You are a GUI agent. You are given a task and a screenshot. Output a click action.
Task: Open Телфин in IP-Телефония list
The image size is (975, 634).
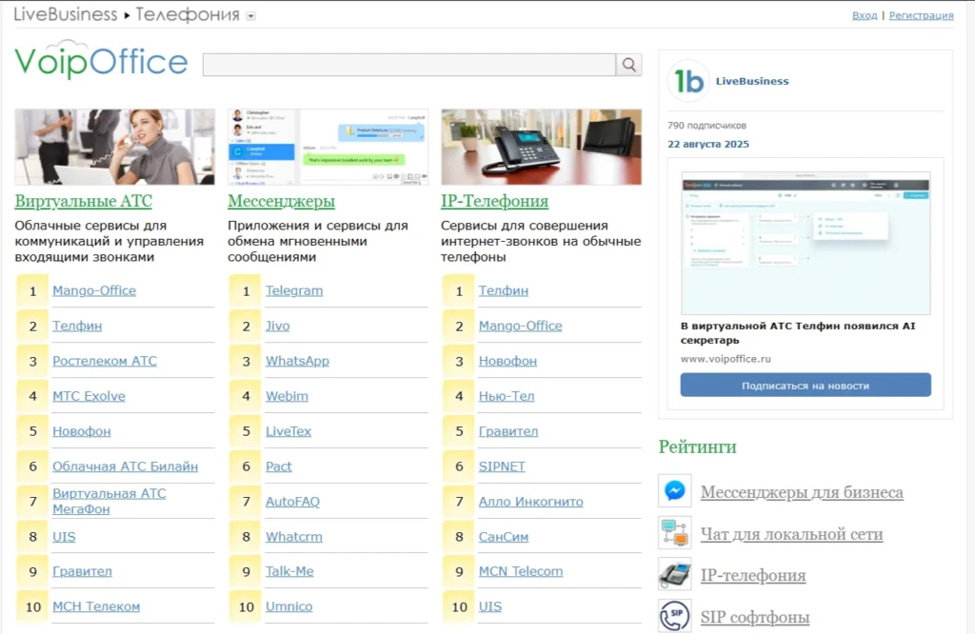[x=503, y=290]
